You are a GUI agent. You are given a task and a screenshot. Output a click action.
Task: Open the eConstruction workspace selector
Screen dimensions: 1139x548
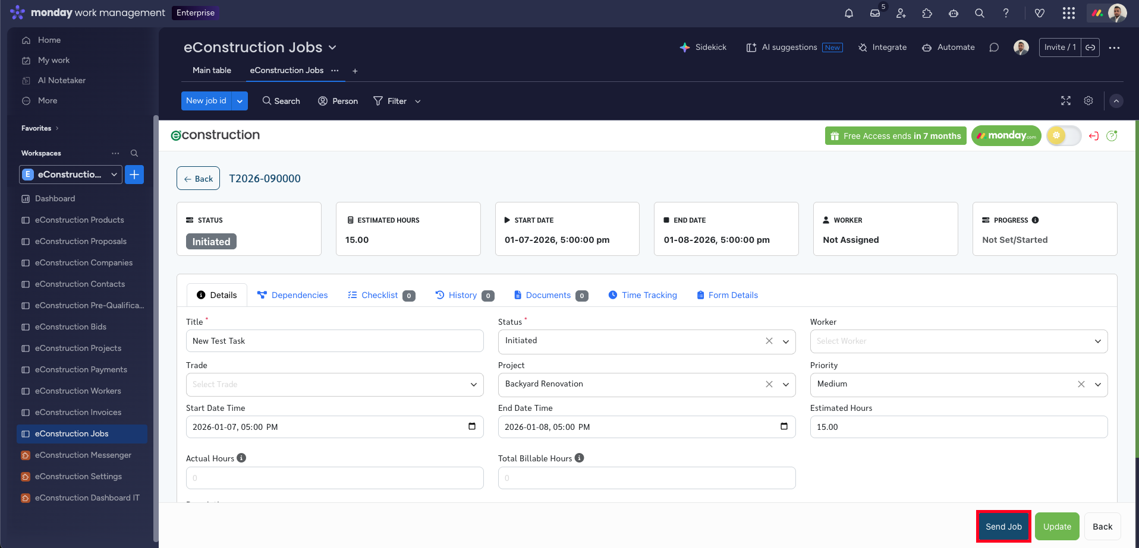[x=71, y=175]
